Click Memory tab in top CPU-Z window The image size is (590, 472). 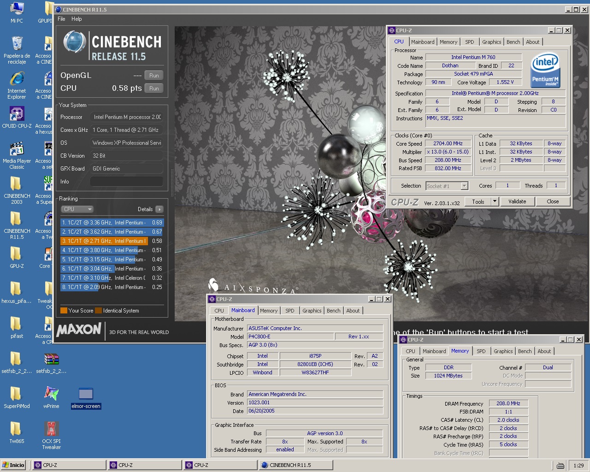pyautogui.click(x=448, y=42)
